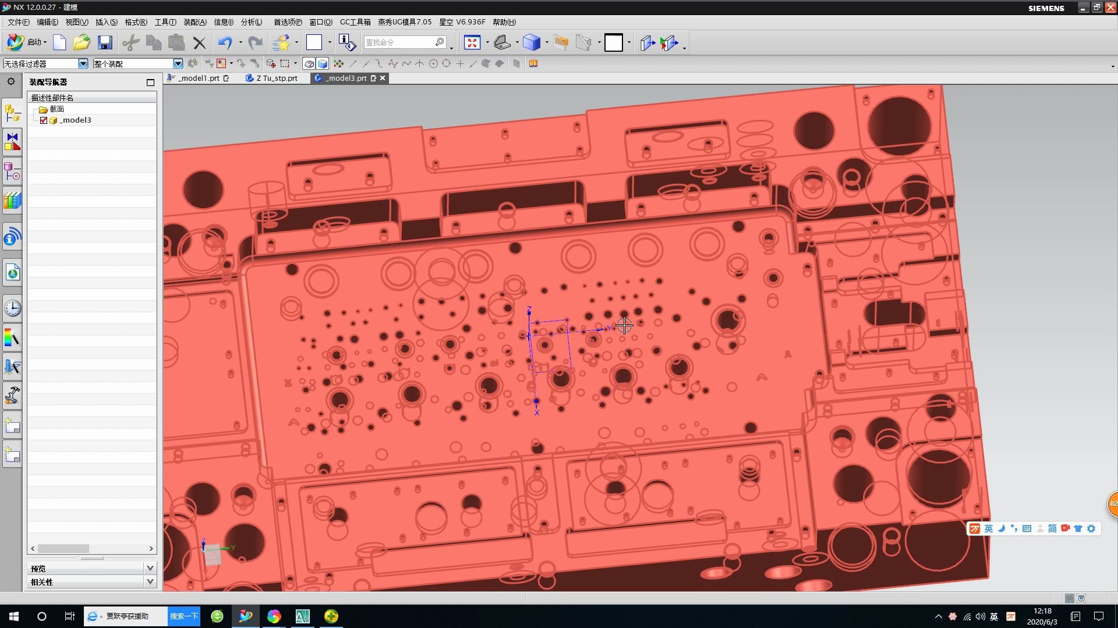Open the selection filter dropdown
This screenshot has width=1118, height=628.
pyautogui.click(x=83, y=63)
